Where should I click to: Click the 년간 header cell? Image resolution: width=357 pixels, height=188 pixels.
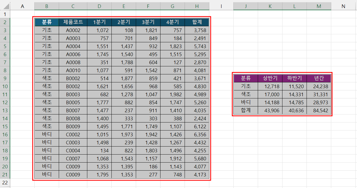point(319,79)
